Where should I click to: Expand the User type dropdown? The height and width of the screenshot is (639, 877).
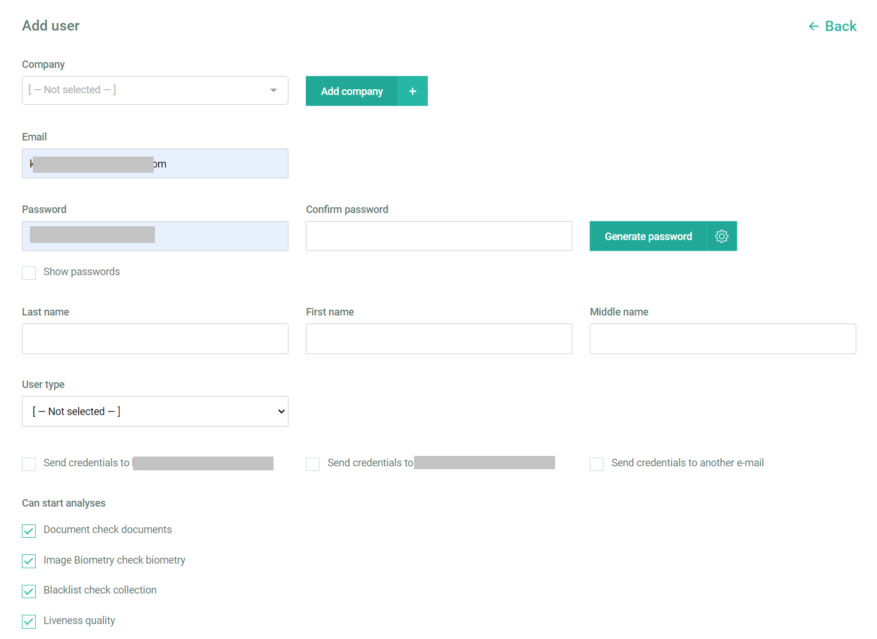155,411
